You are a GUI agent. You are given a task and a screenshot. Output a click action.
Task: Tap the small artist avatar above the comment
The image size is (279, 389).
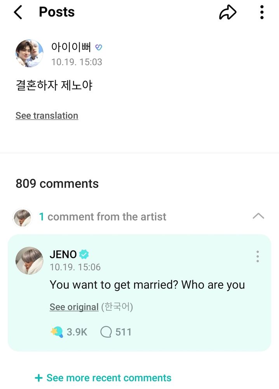22,217
